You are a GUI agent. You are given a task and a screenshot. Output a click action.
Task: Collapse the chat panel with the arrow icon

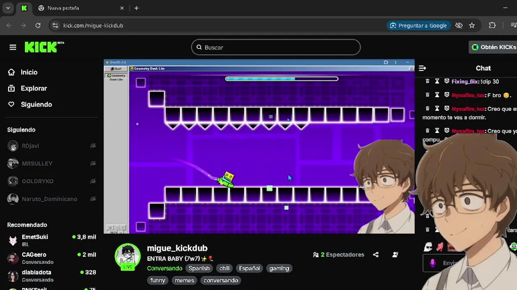point(422,68)
